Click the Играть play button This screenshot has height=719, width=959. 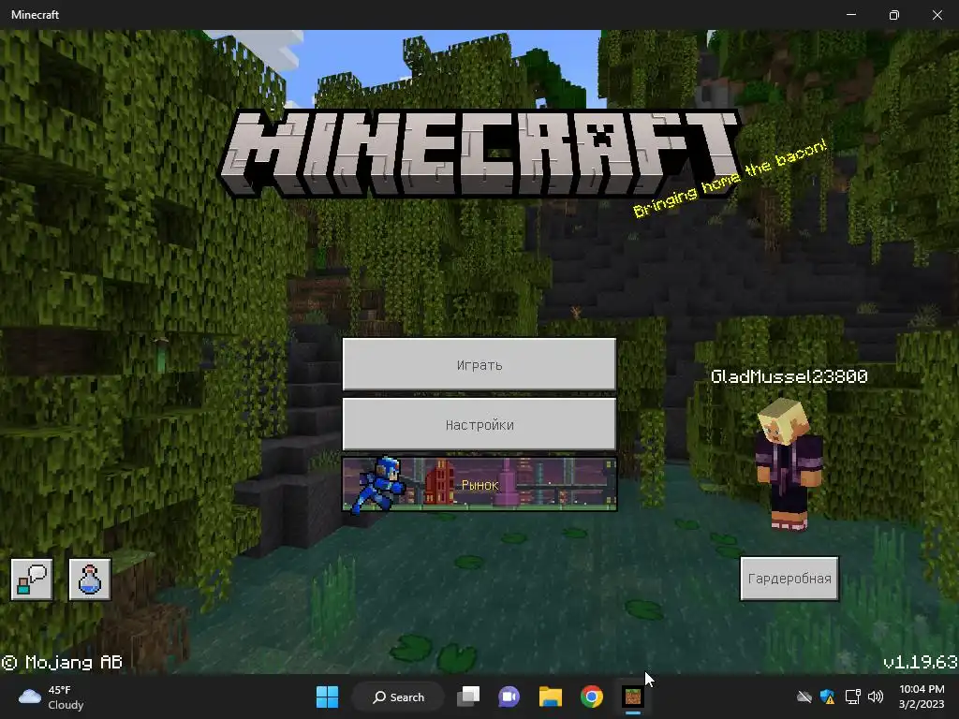tap(479, 364)
